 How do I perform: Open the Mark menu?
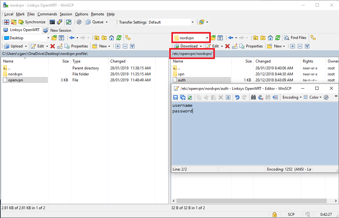[20, 14]
